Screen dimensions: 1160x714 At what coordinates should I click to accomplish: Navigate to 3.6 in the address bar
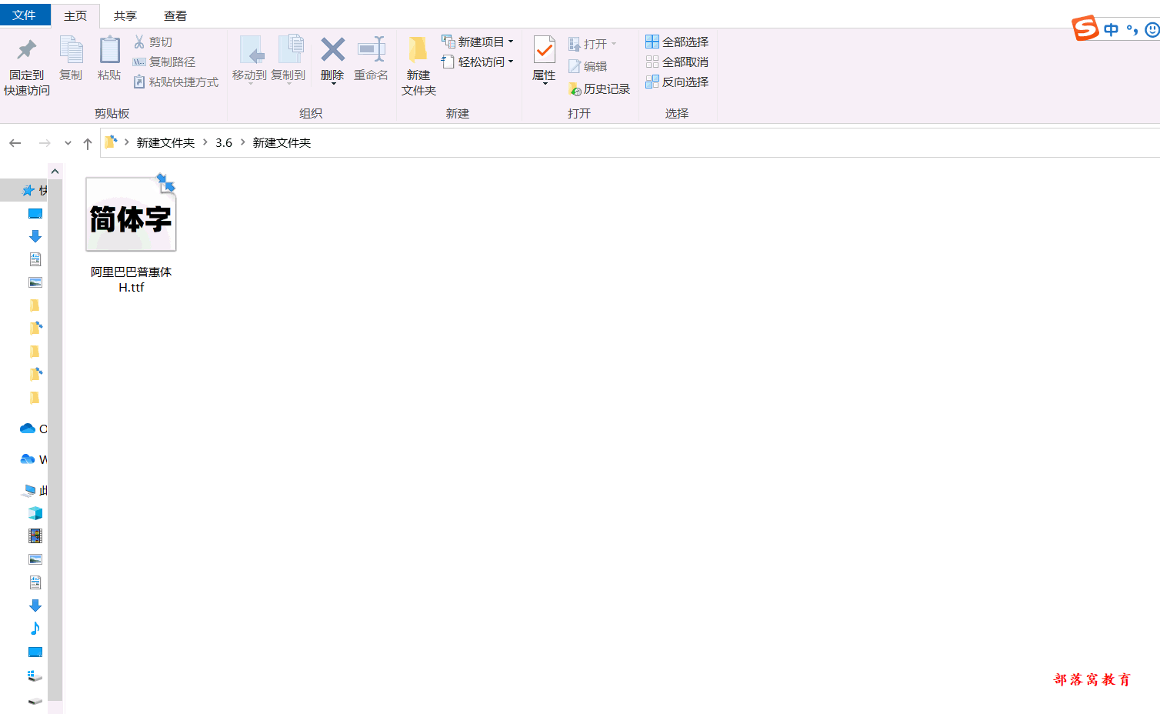(224, 142)
